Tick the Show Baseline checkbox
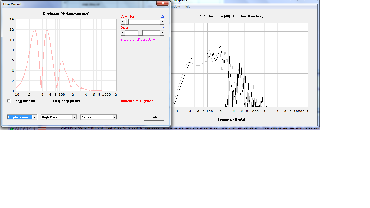 pos(9,101)
